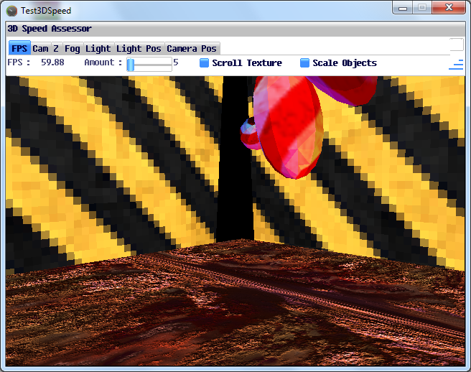Click the large red gem in 3D view
Screen dimensions: 471x372
[x=288, y=126]
